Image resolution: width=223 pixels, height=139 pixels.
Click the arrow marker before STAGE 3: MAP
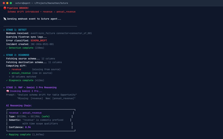[x=4, y=87]
